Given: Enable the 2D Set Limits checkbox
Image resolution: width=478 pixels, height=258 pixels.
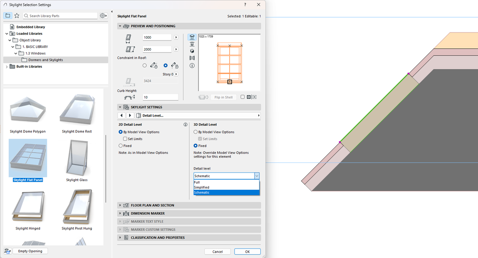Looking at the screenshot, I should [125, 139].
